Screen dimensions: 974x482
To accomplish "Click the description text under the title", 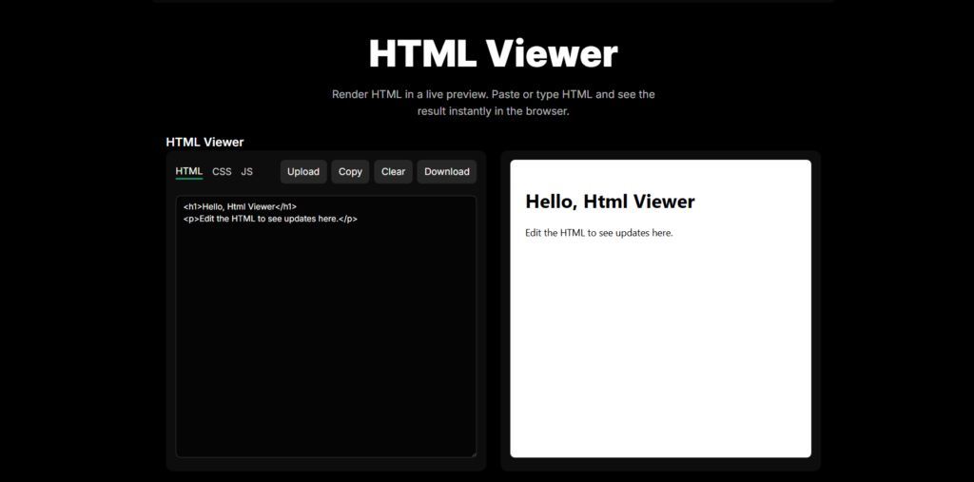I will (x=494, y=103).
